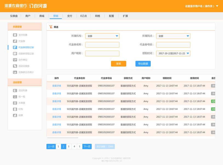This screenshot has height=165, width=223.
Task: Expand the 所属网点 dropdown
Action: (173, 36)
